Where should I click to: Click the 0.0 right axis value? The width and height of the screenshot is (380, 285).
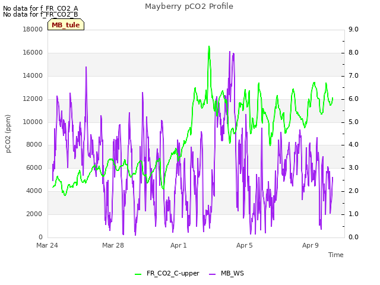tap(353, 237)
